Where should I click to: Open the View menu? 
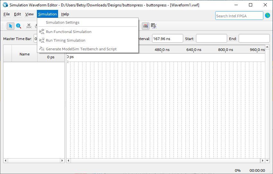pyautogui.click(x=30, y=14)
